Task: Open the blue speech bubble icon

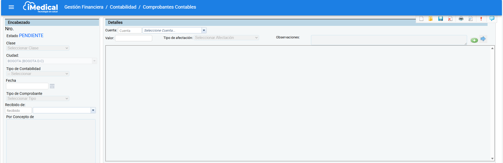Action: (x=492, y=19)
